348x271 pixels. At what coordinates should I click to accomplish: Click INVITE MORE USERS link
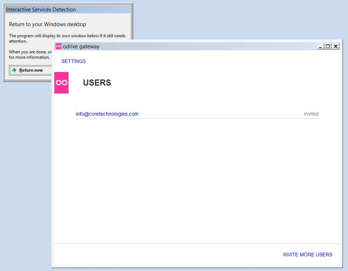pyautogui.click(x=308, y=255)
